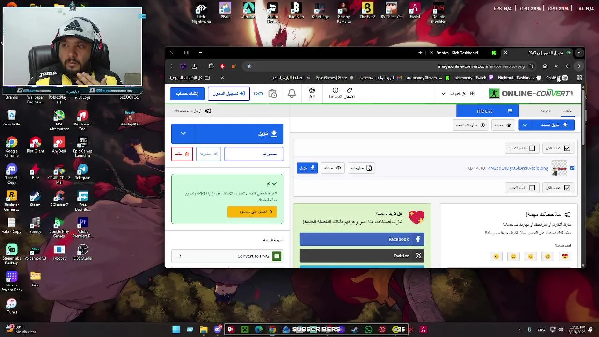Viewport: 599px width, 337px height.
Task: Open OBS Studio desktop shortcut
Action: (83, 252)
